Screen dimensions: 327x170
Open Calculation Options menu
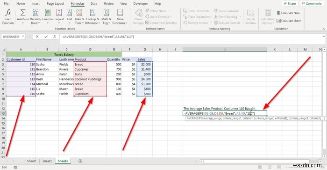(268, 17)
